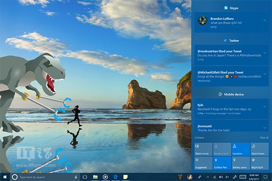Open the Groove Music taskbar icon
The image size is (272, 181).
(x=105, y=177)
